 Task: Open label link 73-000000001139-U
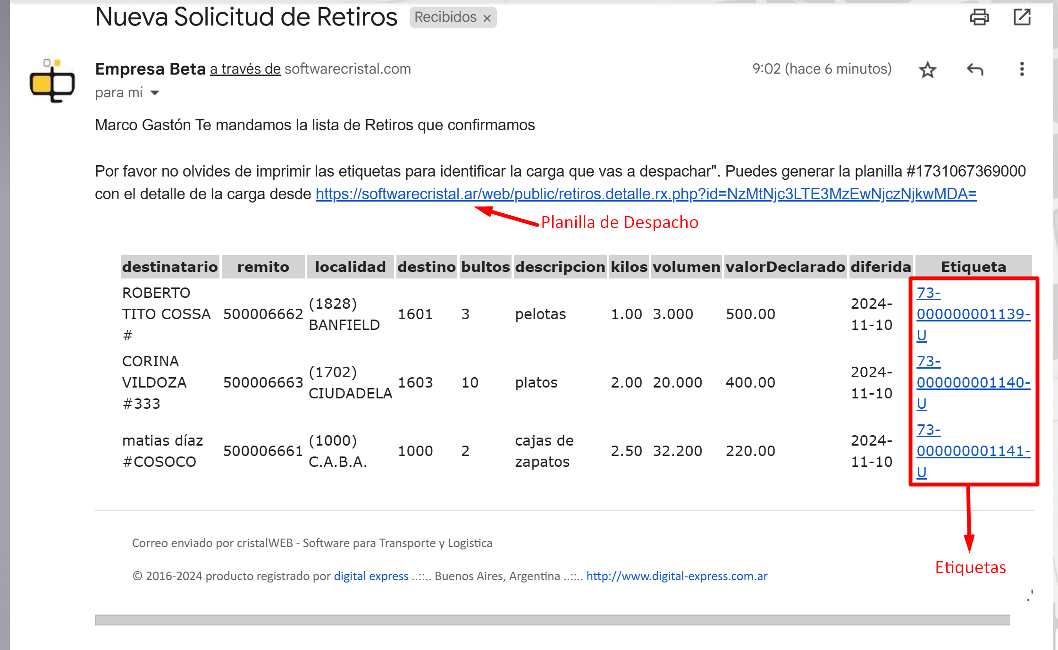pyautogui.click(x=973, y=314)
